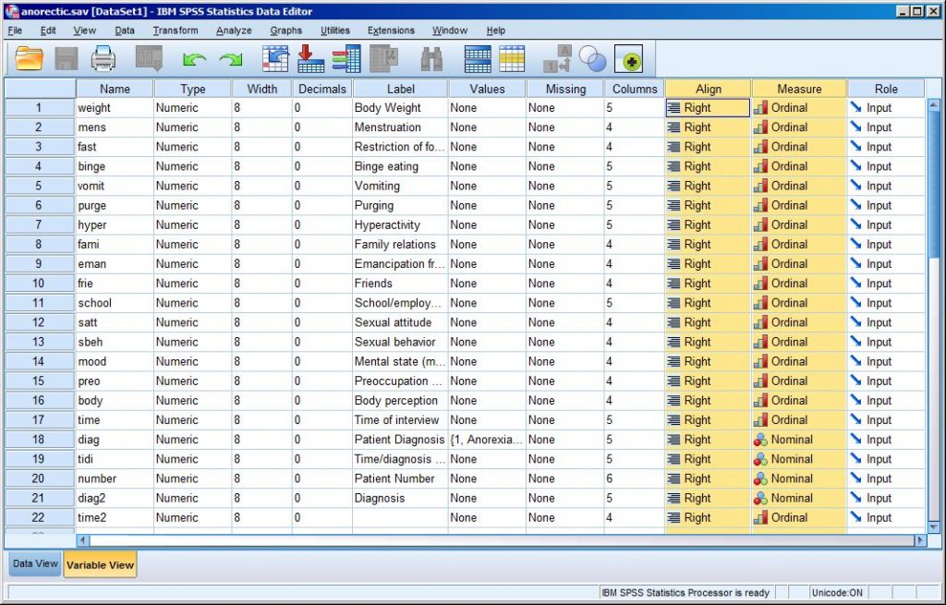Click the Open data document folder icon
Screen dimensions: 946x605
(x=30, y=59)
